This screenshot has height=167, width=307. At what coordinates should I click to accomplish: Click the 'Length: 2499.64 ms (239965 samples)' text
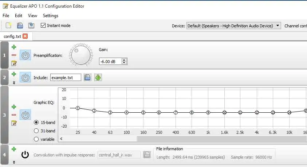click(x=190, y=157)
